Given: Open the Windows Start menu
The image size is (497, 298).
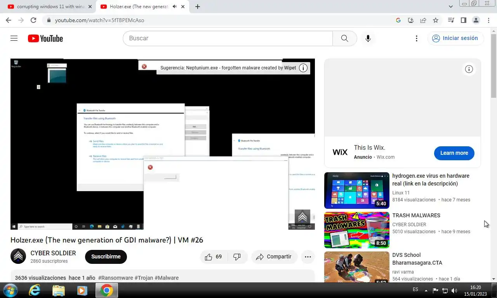Looking at the screenshot, I should pos(10,290).
